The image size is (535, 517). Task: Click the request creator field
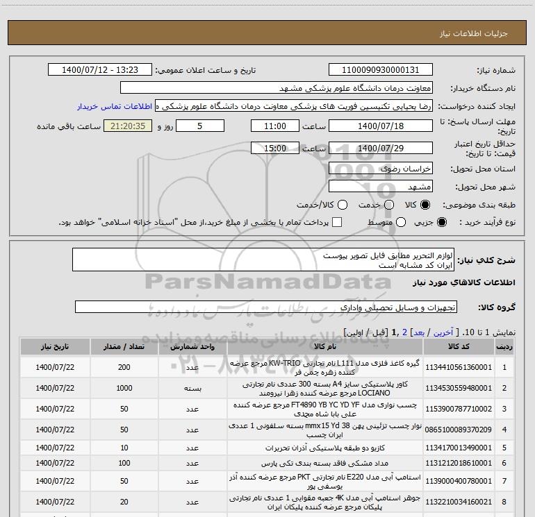pos(294,106)
